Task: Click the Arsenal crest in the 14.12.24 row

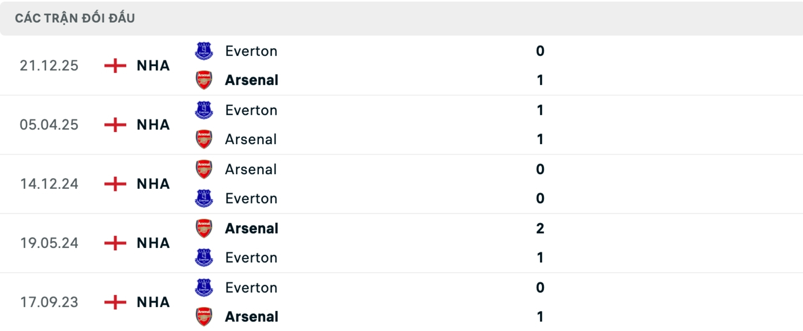Action: click(x=204, y=169)
